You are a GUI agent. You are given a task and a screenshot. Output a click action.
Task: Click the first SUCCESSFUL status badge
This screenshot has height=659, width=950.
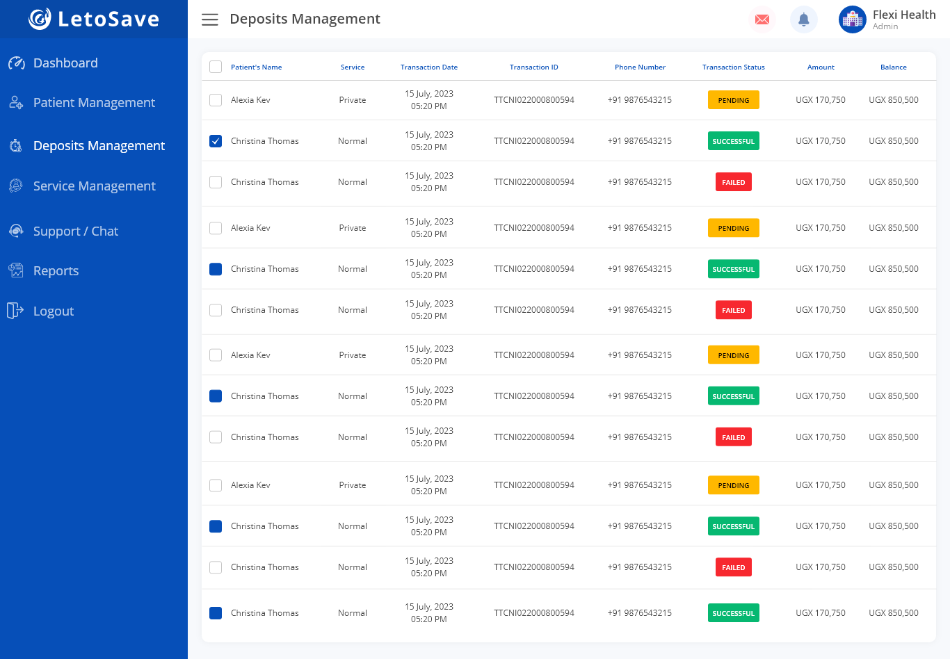(x=733, y=141)
